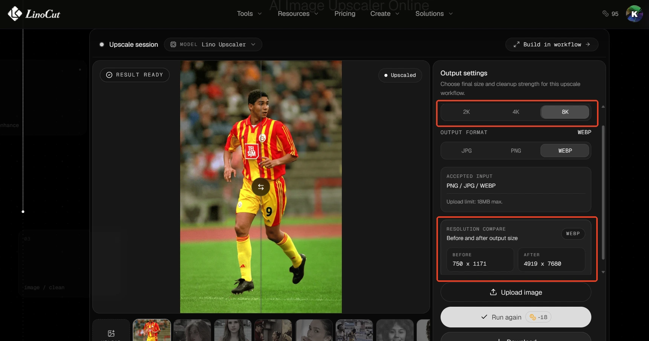Click the after size '4919 x 7680'
This screenshot has width=649, height=341.
pyautogui.click(x=542, y=264)
